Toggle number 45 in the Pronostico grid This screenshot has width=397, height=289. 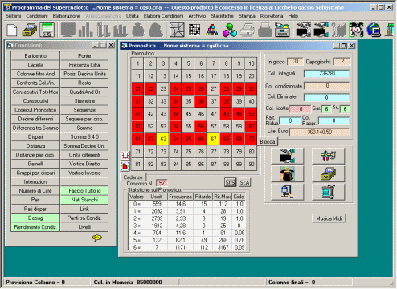point(188,114)
